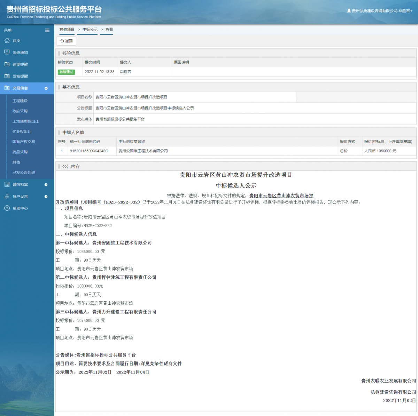Click the icon beside 交易信息
The width and height of the screenshot is (418, 416).
coord(7,88)
